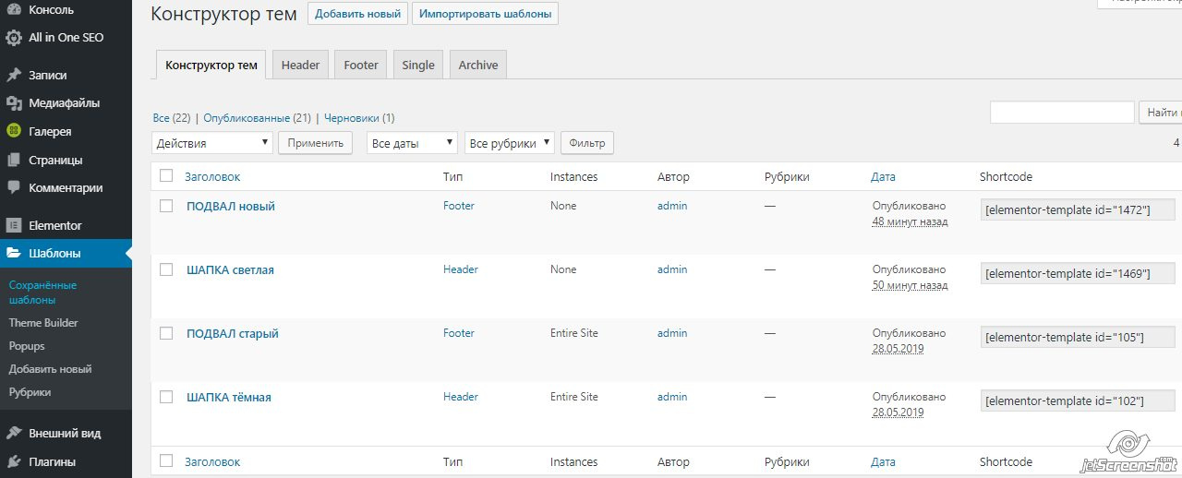The image size is (1182, 478).
Task: Tick checkbox for ПОДВАЛ новый
Action: [x=166, y=206]
